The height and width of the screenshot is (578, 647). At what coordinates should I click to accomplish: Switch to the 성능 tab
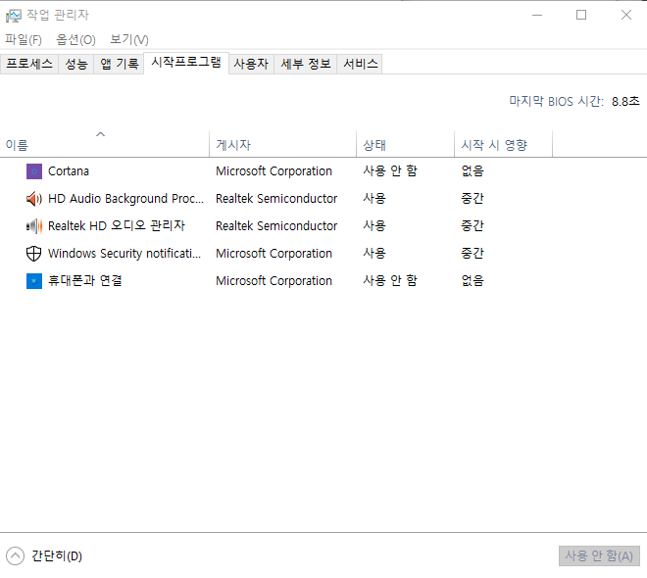(76, 64)
